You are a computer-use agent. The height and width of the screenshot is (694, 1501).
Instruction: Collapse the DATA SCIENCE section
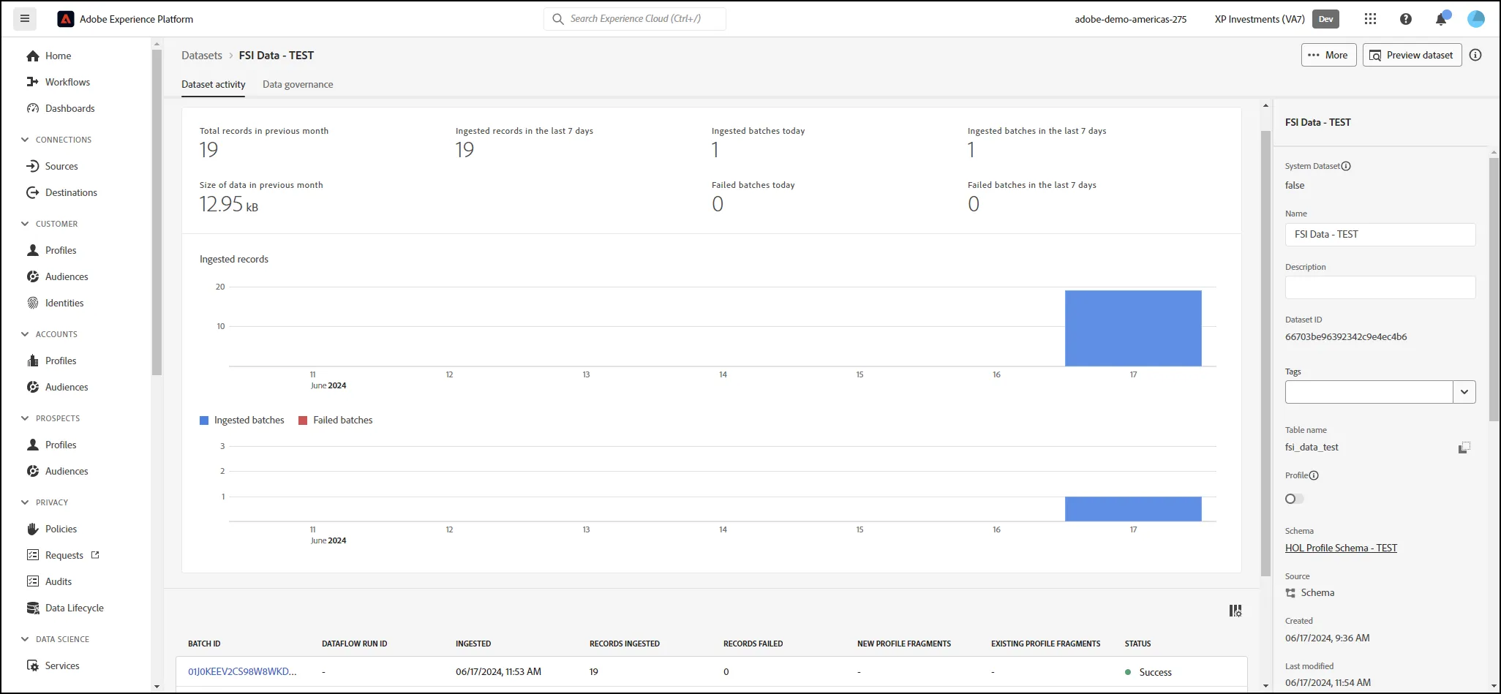tap(25, 639)
